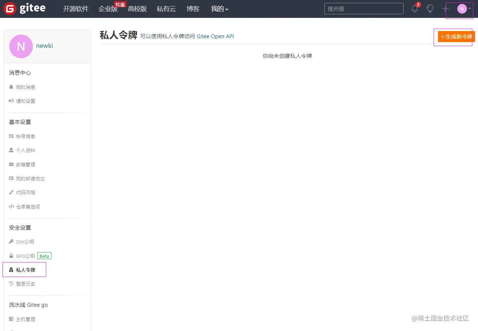Open 通知设置 in sidebar
Screen dimensions: 478x331
[x=25, y=101]
